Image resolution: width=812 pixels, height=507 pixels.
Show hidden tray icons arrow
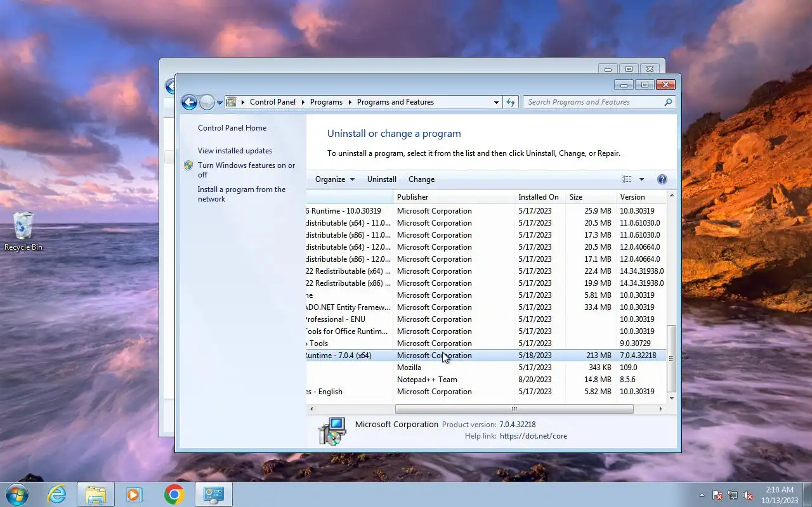pyautogui.click(x=702, y=495)
